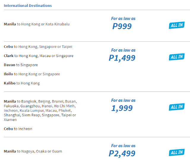Select the 1,999 fare price

[x=122, y=108]
